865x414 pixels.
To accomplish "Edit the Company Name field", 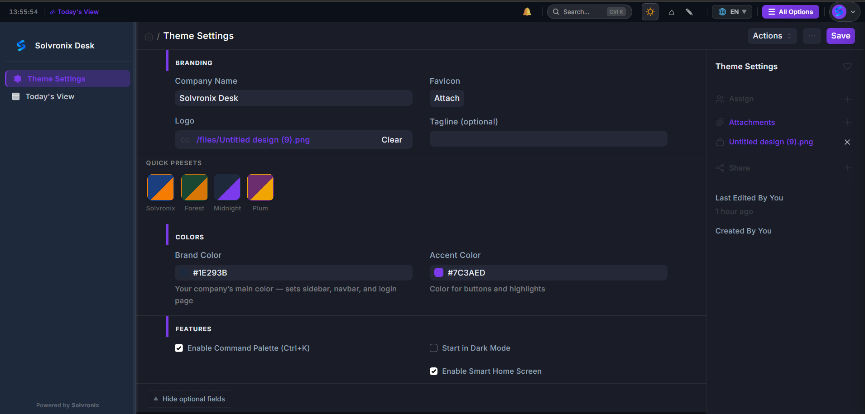I will click(293, 98).
